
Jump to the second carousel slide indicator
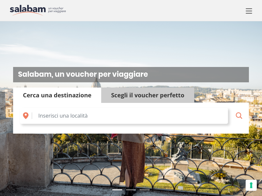coord(131,190)
